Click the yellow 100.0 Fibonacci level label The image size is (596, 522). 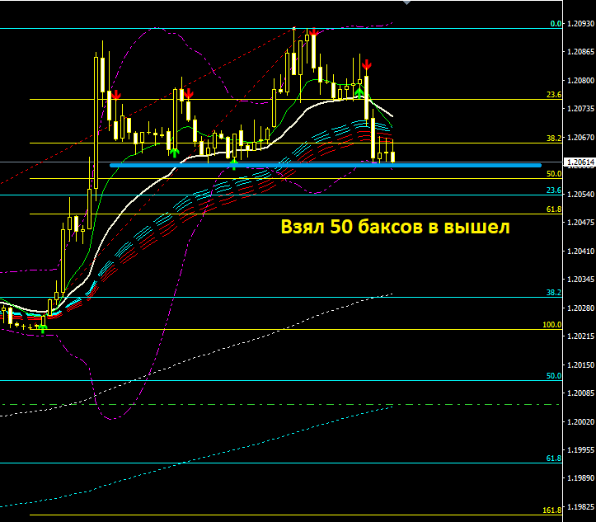[552, 325]
